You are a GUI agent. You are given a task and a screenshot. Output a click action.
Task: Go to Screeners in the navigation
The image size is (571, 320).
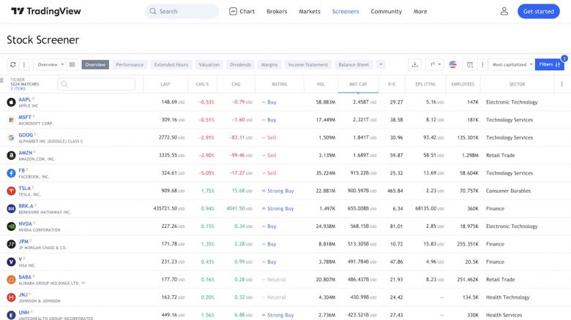[346, 11]
